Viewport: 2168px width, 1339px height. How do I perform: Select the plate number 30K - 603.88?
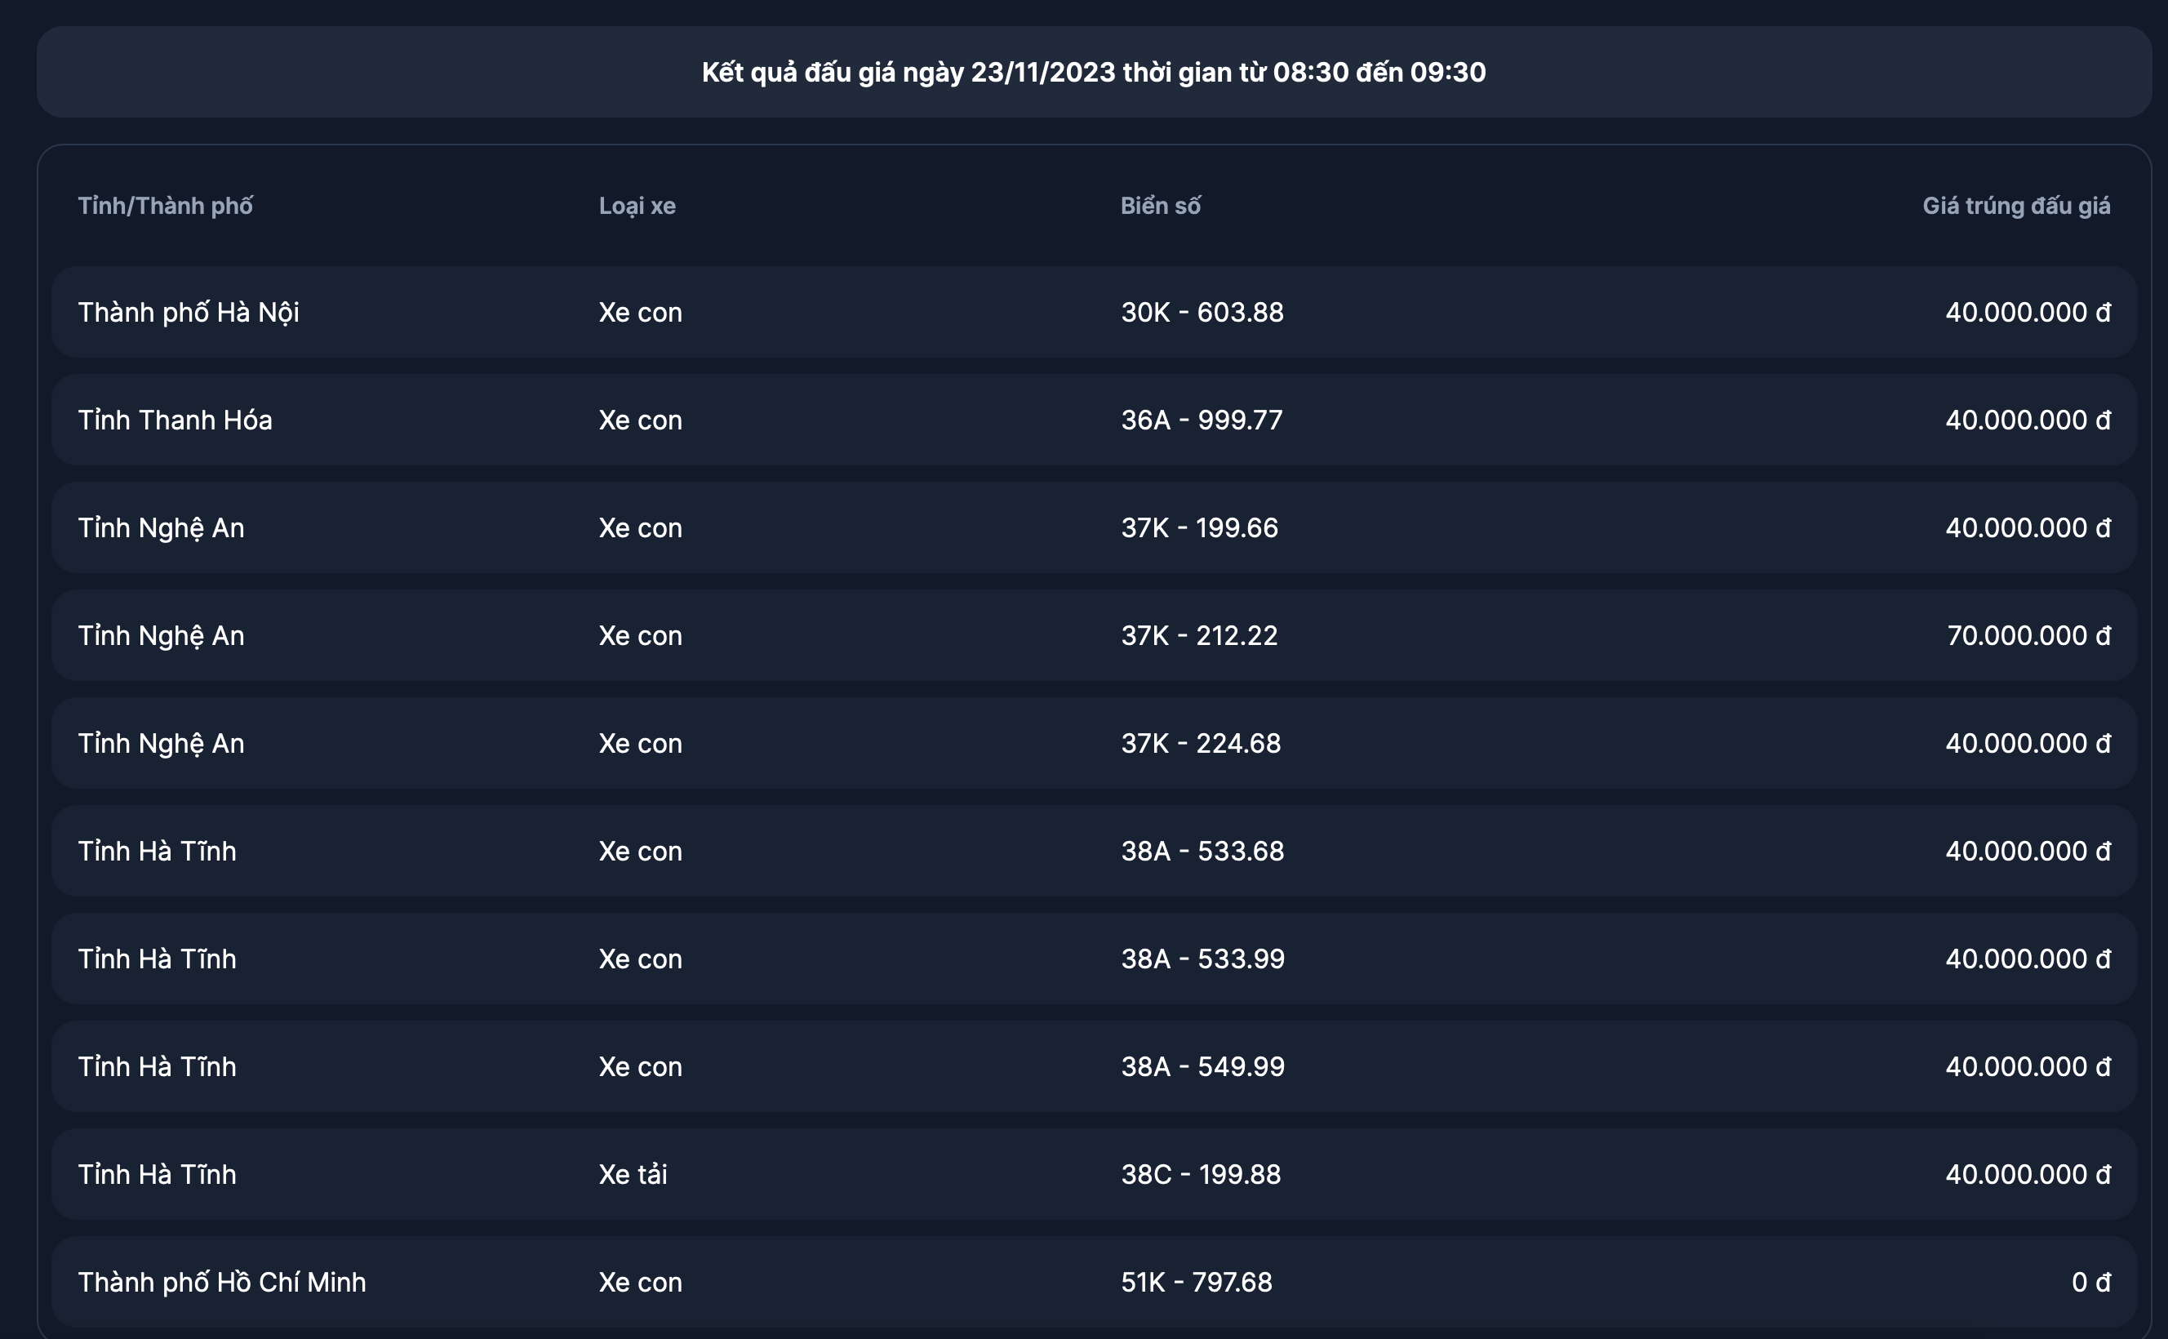coord(1202,312)
